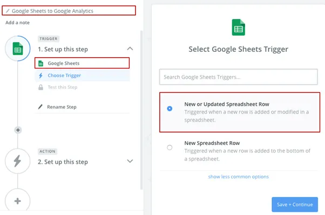
Task: Click the pencil icon beside the Zap title
Action: coord(8,11)
